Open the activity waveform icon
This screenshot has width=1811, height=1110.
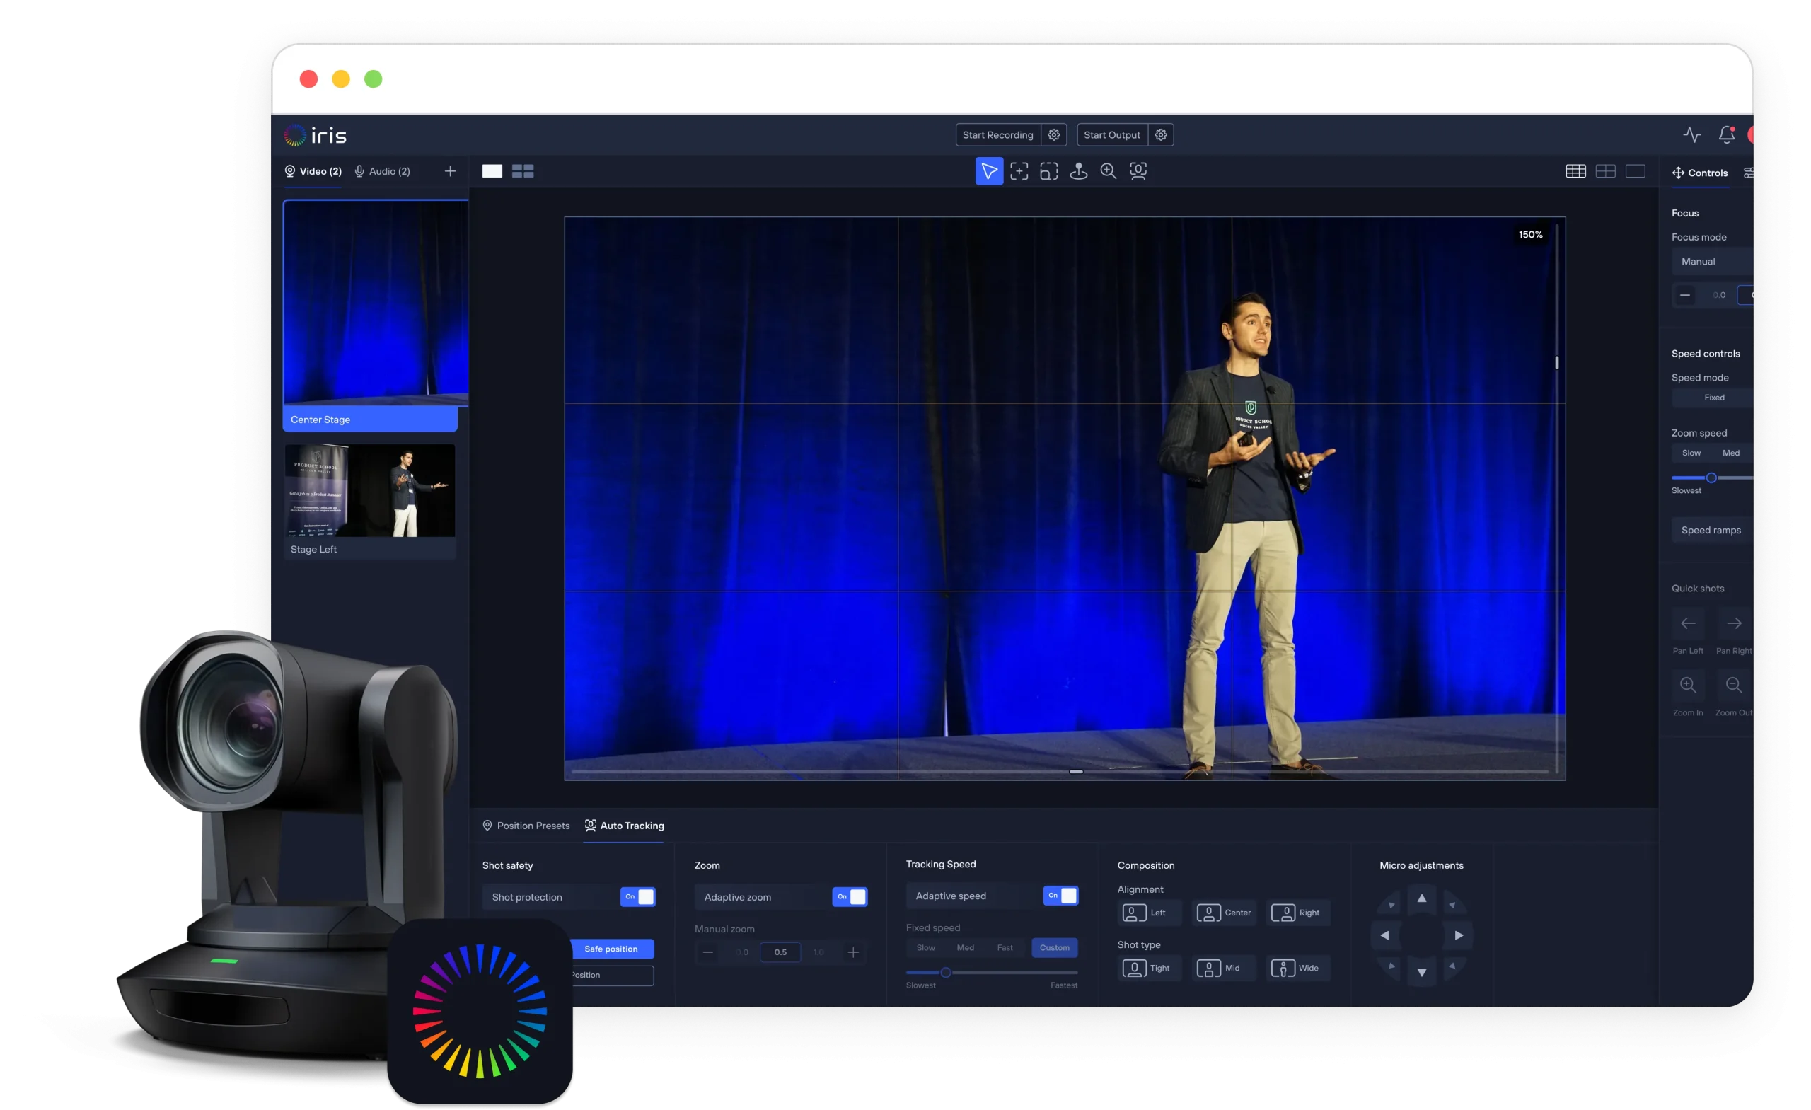tap(1692, 134)
